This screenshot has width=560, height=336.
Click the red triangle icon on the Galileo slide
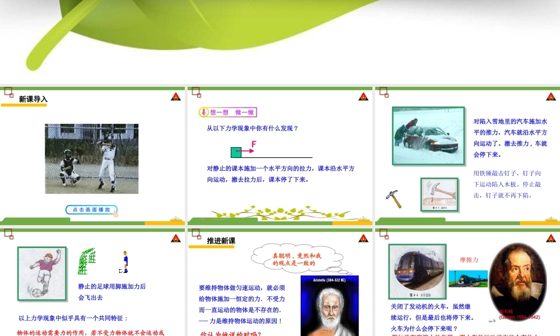[550, 239]
